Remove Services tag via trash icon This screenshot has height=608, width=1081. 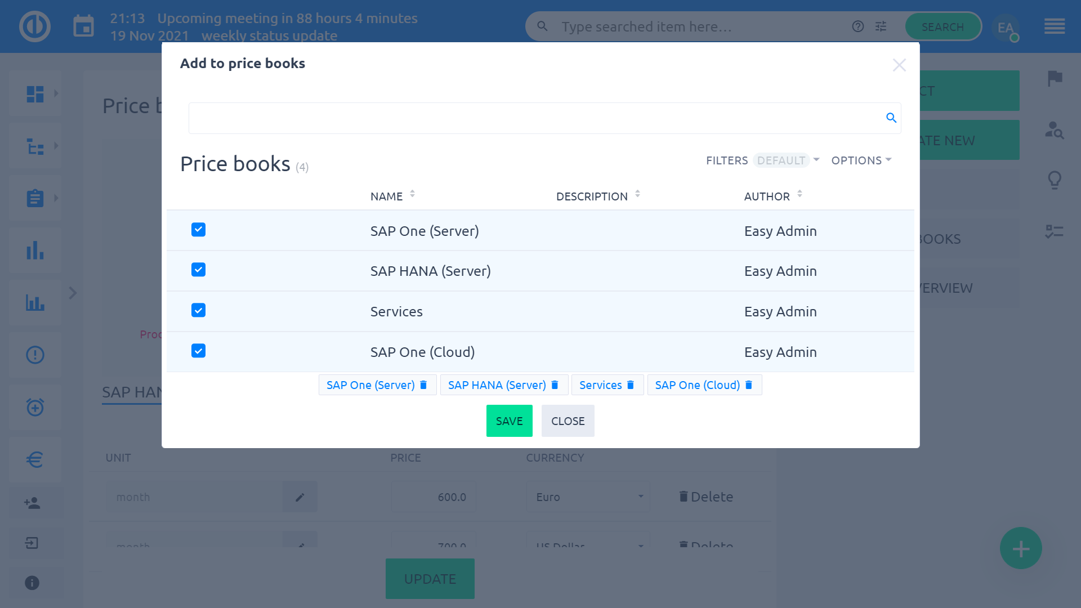pos(631,385)
